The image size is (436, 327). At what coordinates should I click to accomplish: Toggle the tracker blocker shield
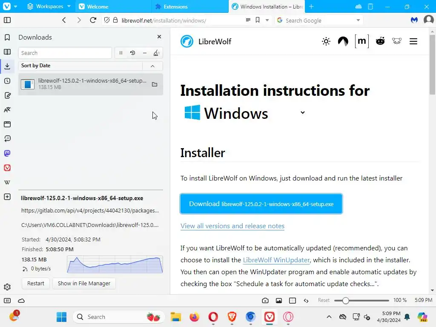(x=107, y=20)
